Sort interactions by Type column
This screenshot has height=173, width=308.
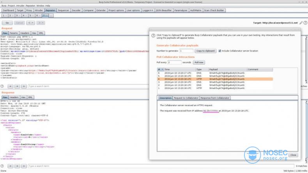click(x=202, y=69)
